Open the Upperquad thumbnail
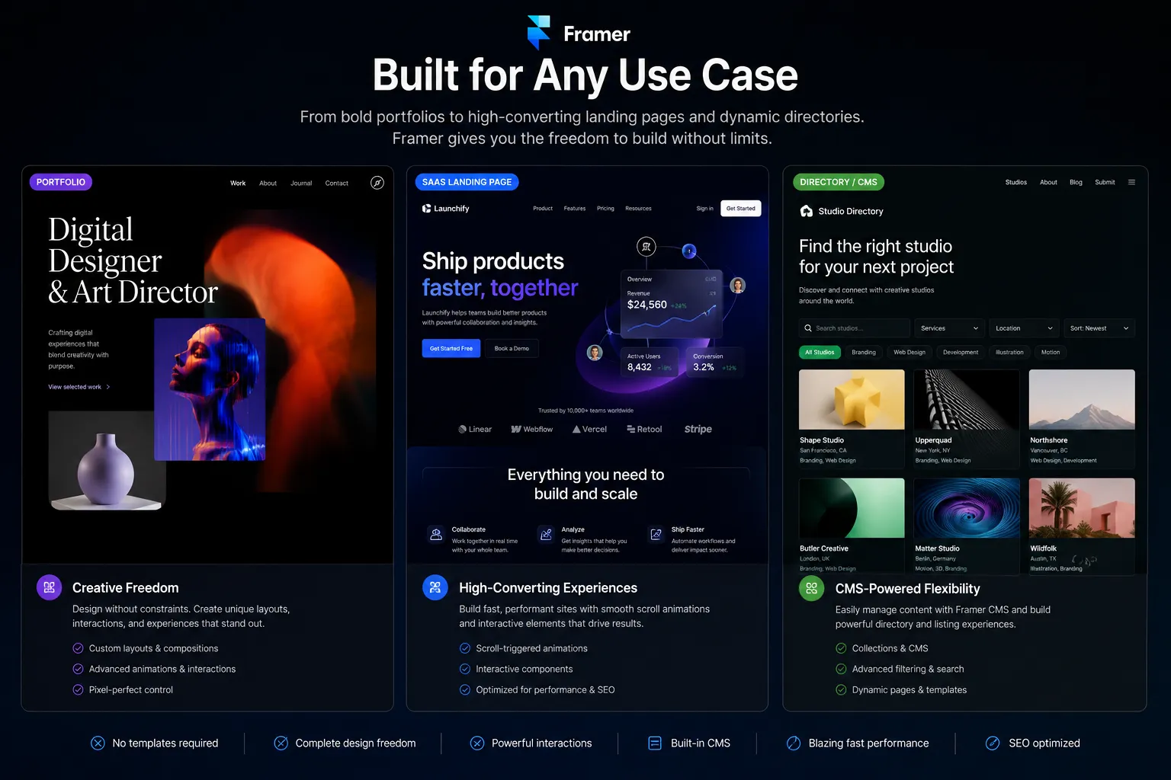 [x=967, y=400]
